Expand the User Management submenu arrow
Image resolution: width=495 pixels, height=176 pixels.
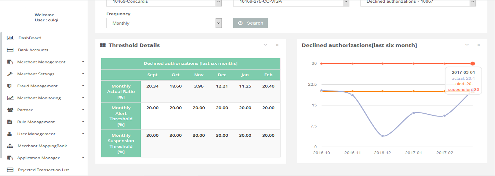(83, 134)
